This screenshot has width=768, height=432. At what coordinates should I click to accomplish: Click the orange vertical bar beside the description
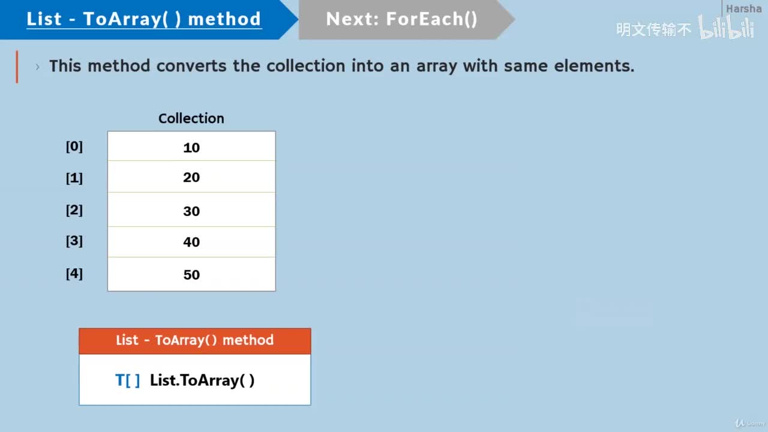coord(17,67)
